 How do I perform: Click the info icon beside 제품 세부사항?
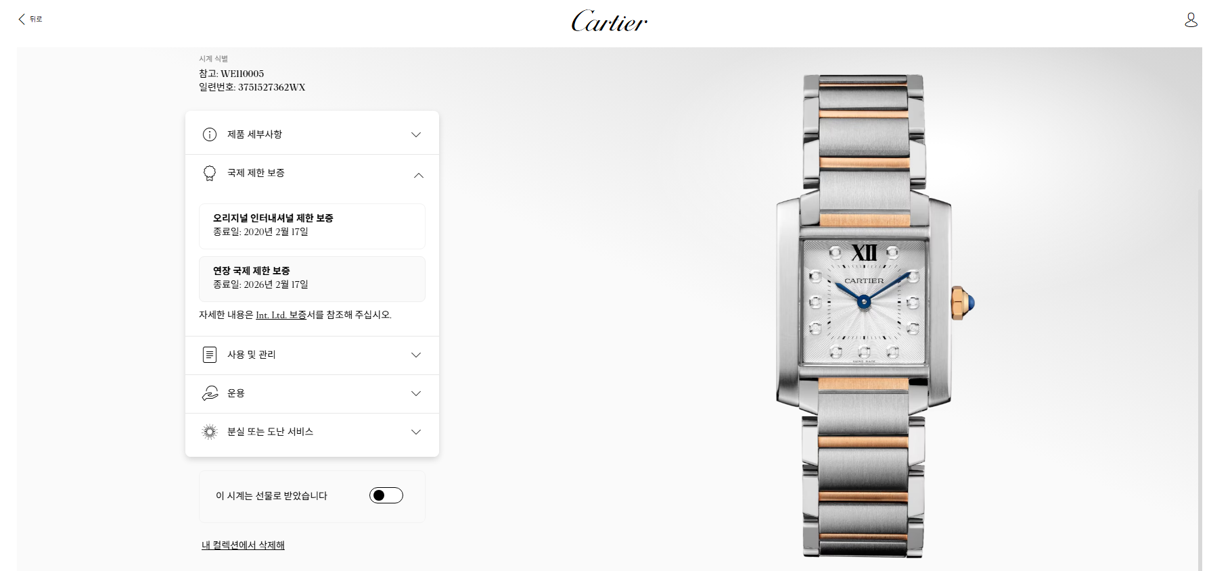[x=210, y=134]
